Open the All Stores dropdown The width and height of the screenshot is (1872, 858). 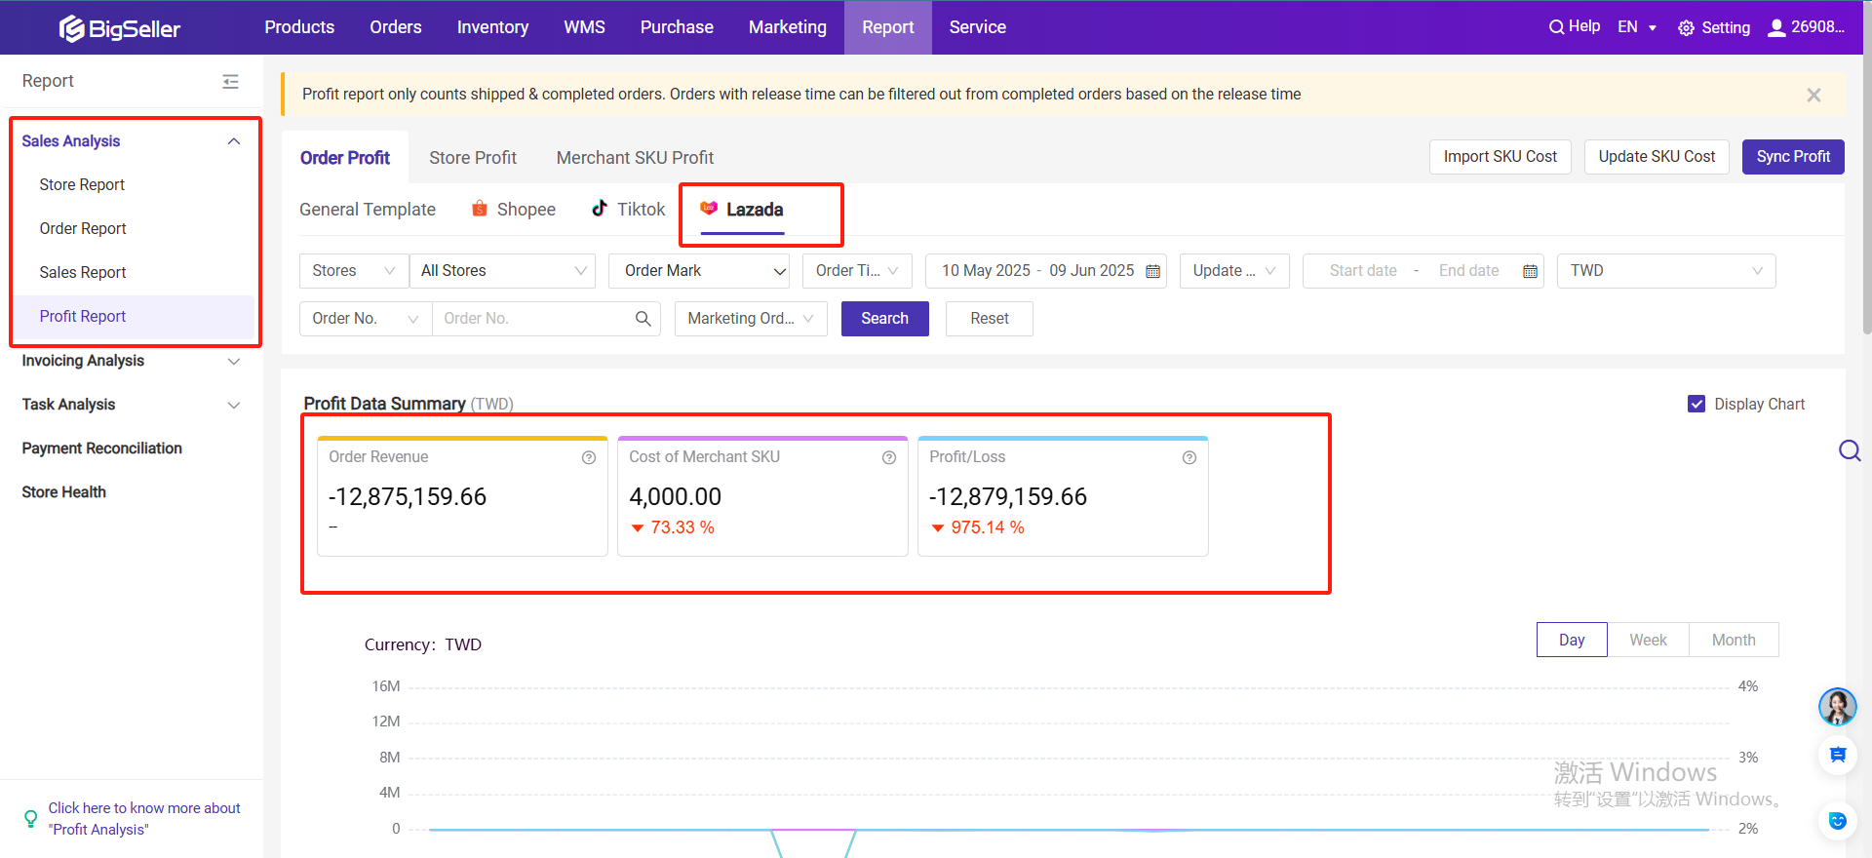click(x=503, y=271)
